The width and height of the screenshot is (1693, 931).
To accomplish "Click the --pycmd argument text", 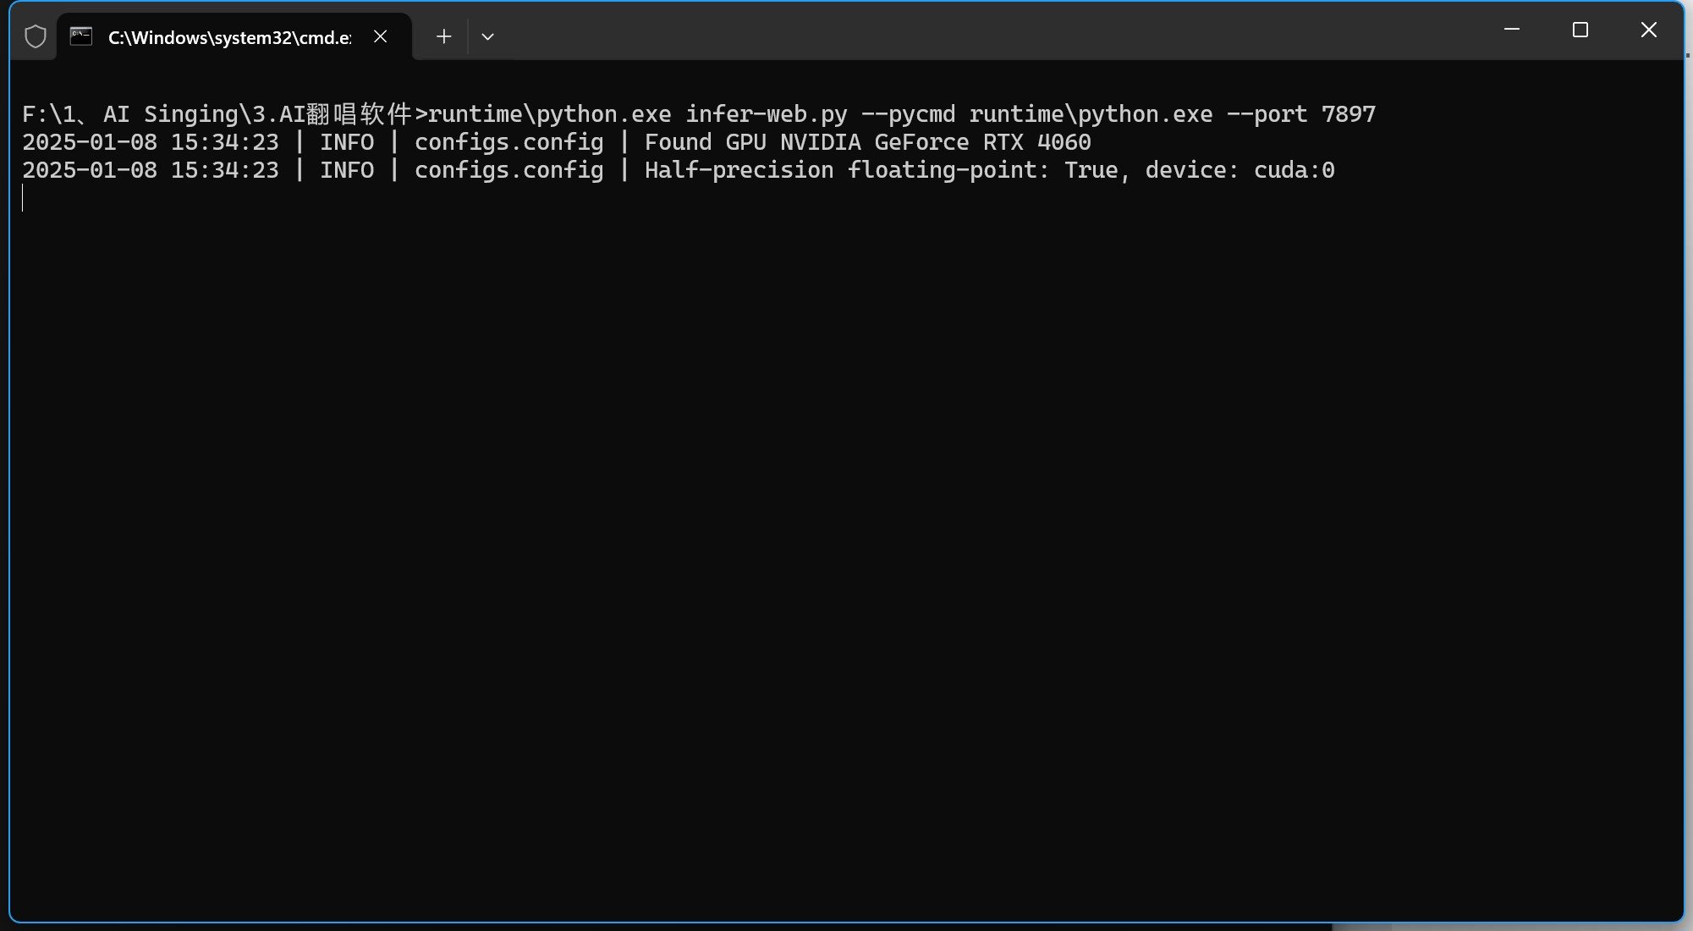I will [908, 114].
